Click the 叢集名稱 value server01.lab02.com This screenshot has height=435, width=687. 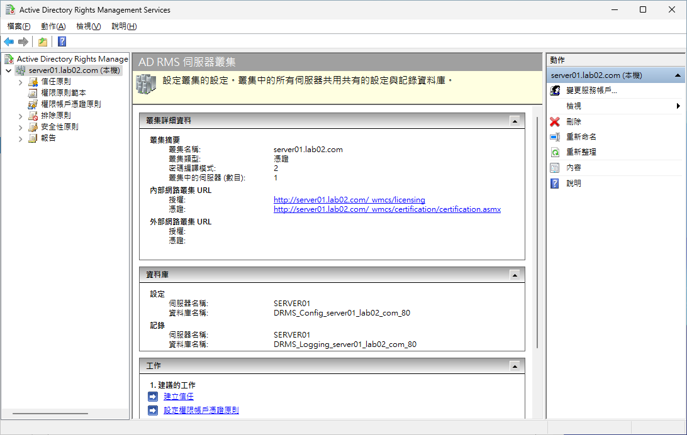pyautogui.click(x=308, y=150)
